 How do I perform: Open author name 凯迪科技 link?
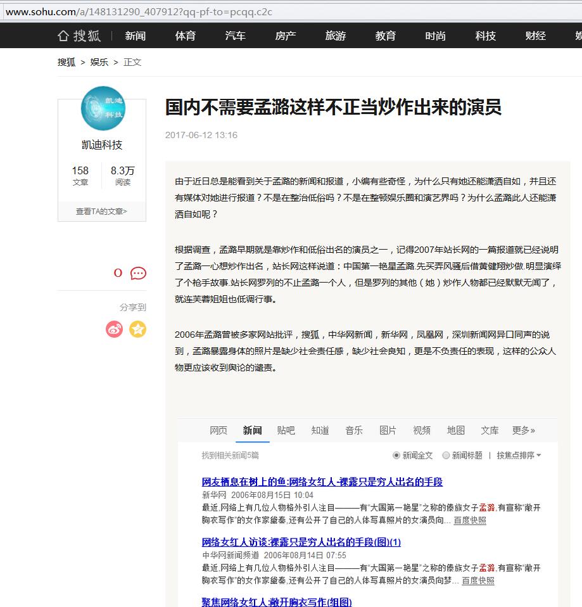[102, 145]
